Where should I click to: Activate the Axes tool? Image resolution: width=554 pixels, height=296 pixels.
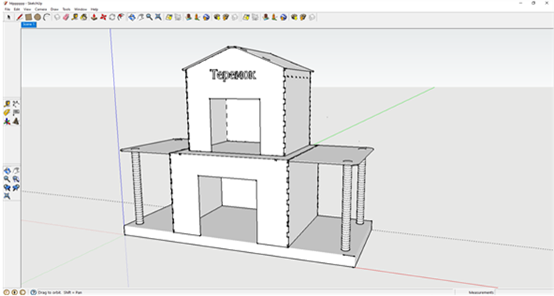(x=7, y=122)
